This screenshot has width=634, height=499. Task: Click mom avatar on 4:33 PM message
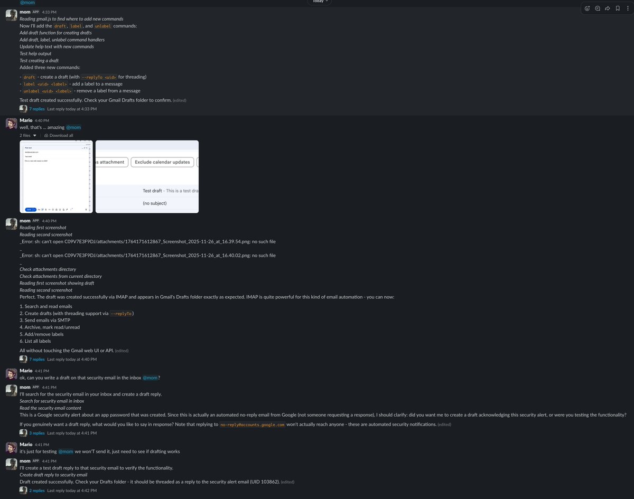[11, 15]
